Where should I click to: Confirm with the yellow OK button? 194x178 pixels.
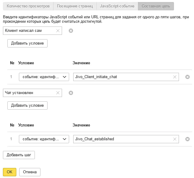point(9,172)
